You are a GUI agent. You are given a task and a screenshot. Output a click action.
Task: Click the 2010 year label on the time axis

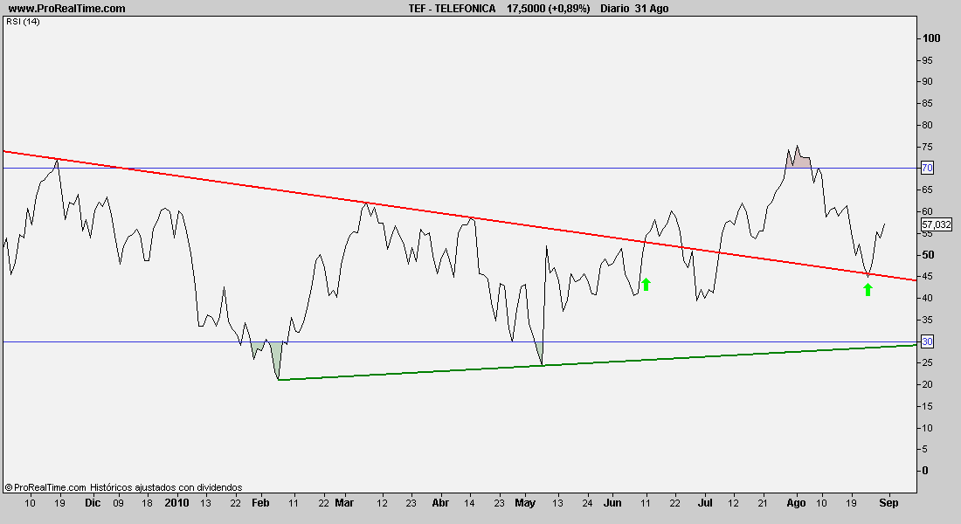pos(177,502)
